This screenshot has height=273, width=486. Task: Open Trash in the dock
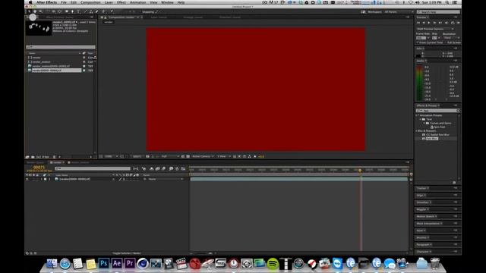pyautogui.click(x=435, y=263)
